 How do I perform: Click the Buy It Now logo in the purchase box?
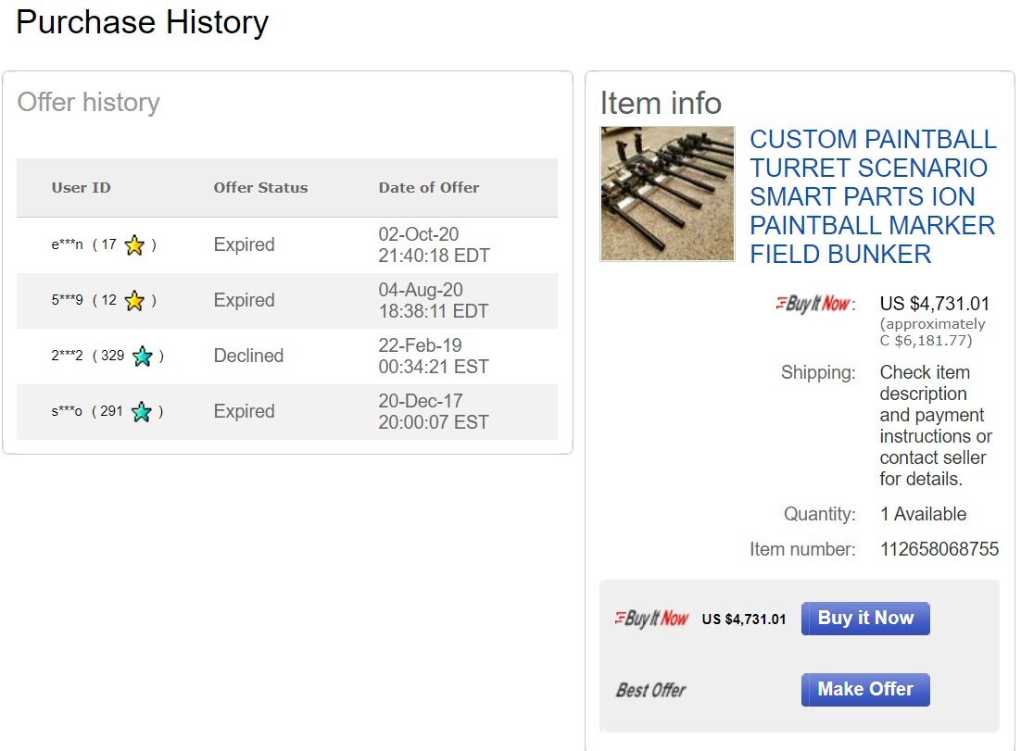point(651,618)
